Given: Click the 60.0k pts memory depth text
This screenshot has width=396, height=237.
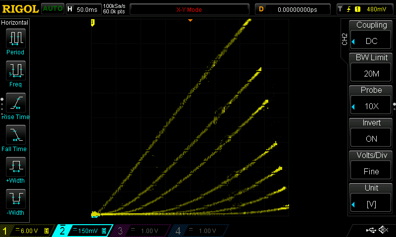Looking at the screenshot, I should click(114, 11).
